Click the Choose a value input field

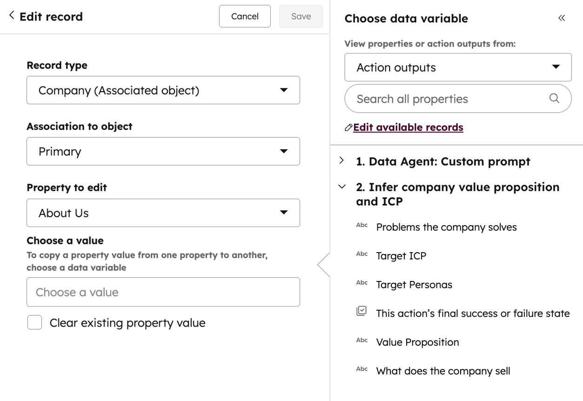163,292
